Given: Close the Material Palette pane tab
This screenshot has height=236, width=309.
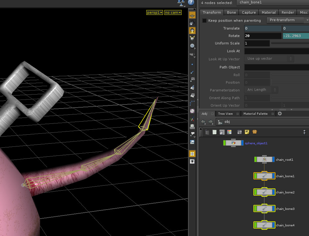Looking at the screenshot, I should coord(273,114).
